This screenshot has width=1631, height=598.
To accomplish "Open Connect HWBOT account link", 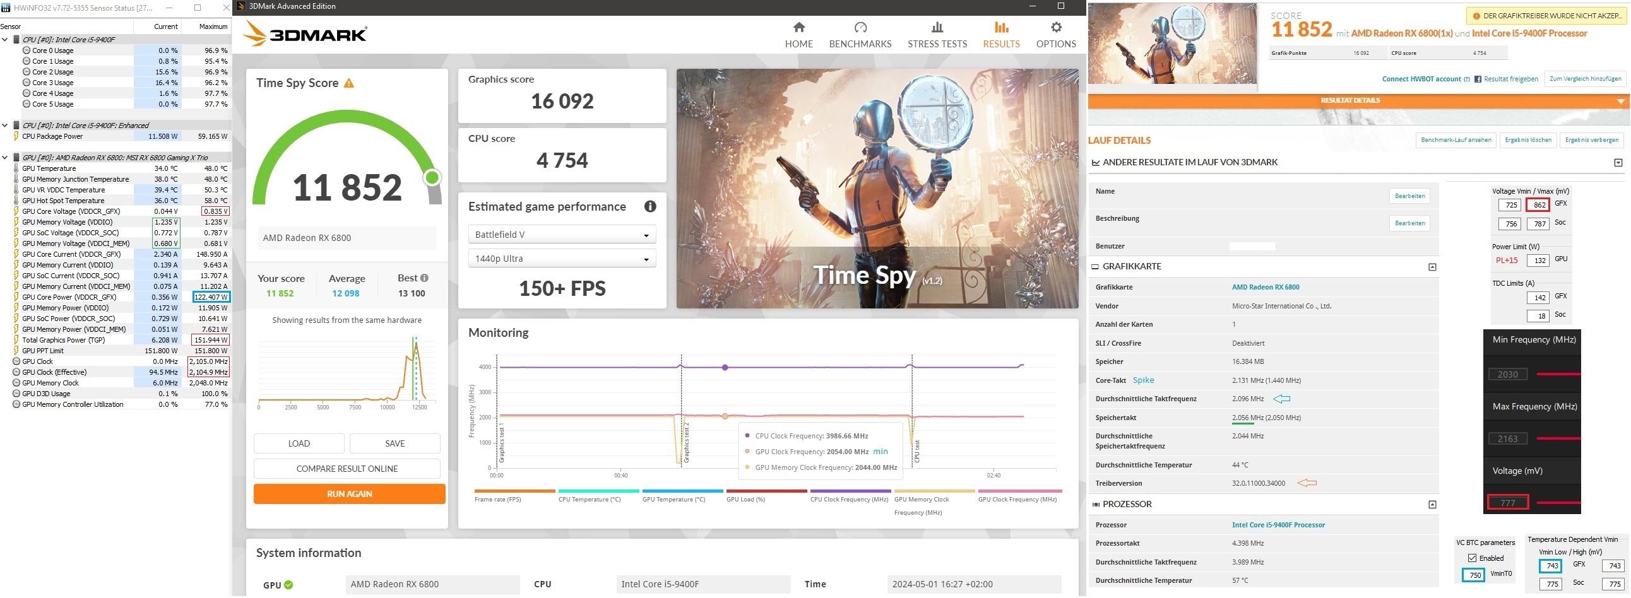I will click(1421, 79).
